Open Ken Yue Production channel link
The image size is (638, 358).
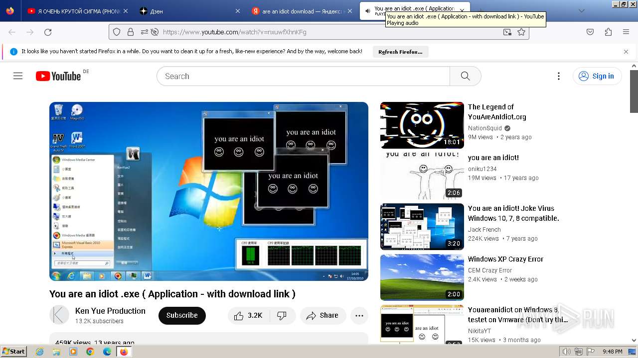[x=110, y=311]
